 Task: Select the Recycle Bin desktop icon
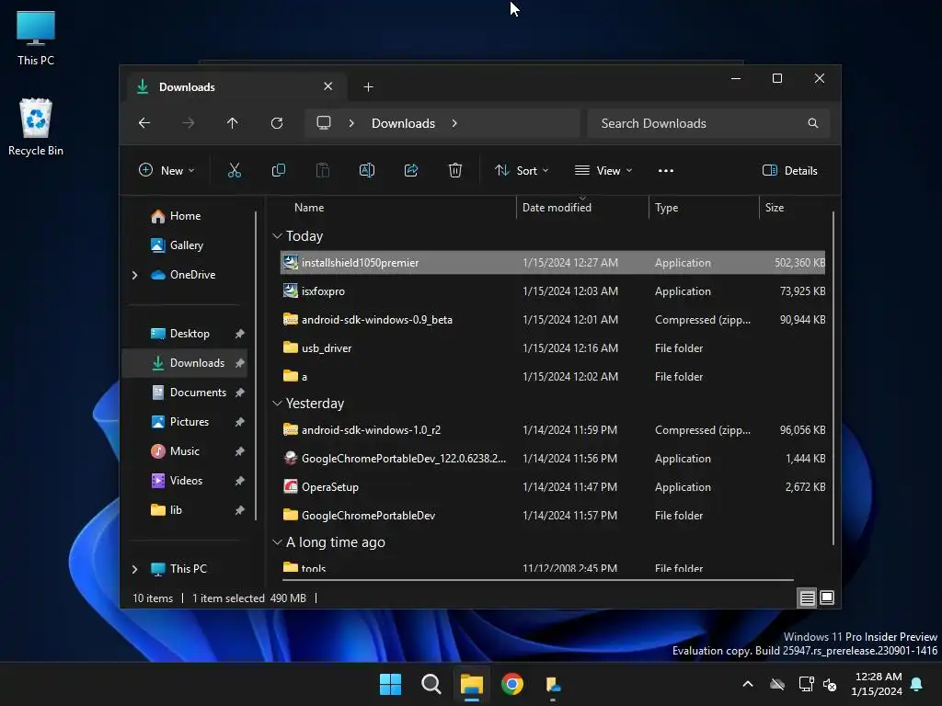[36, 127]
